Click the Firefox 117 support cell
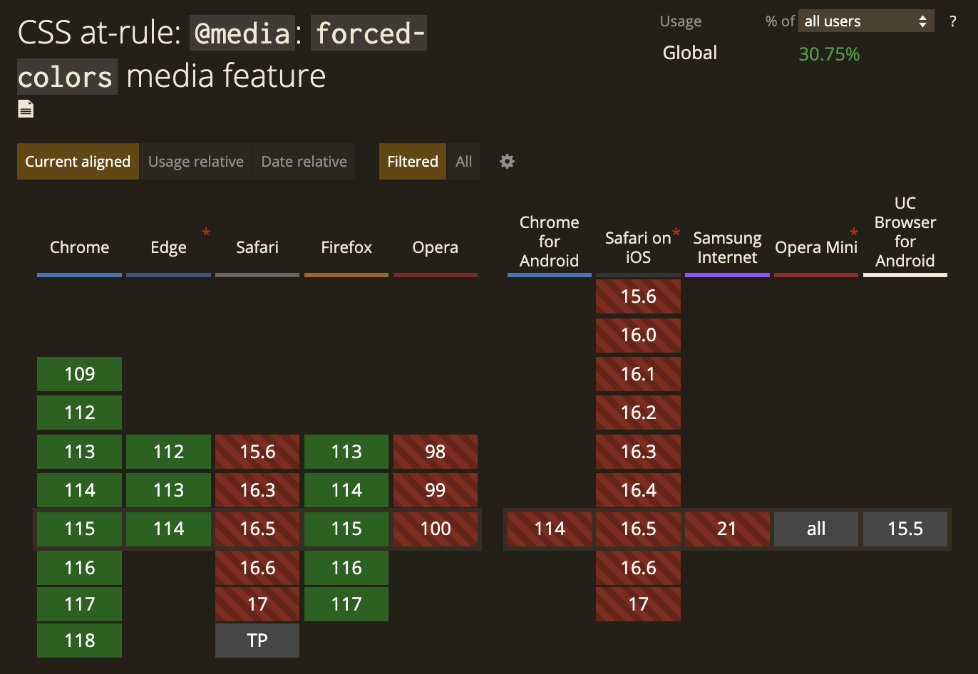The width and height of the screenshot is (978, 674). point(346,603)
